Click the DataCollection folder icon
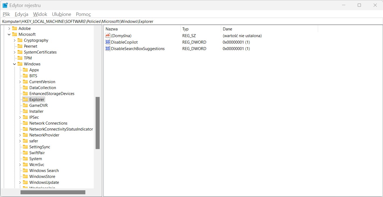This screenshot has width=383, height=197. pos(25,88)
